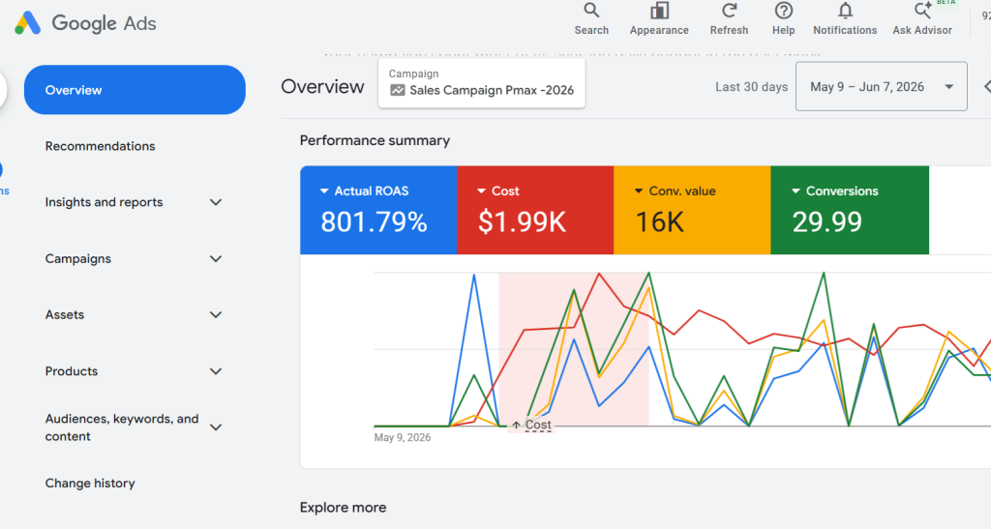Open Change history in the sidebar
Image resolution: width=991 pixels, height=529 pixels.
coord(90,483)
